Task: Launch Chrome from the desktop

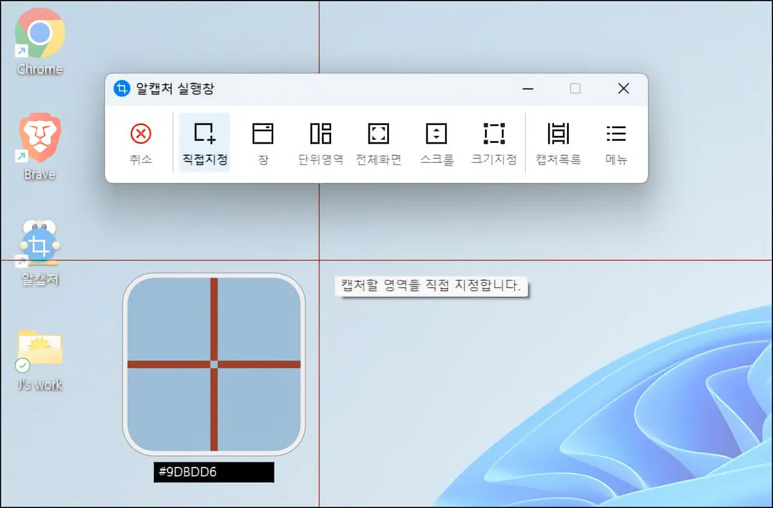Action: 39,32
